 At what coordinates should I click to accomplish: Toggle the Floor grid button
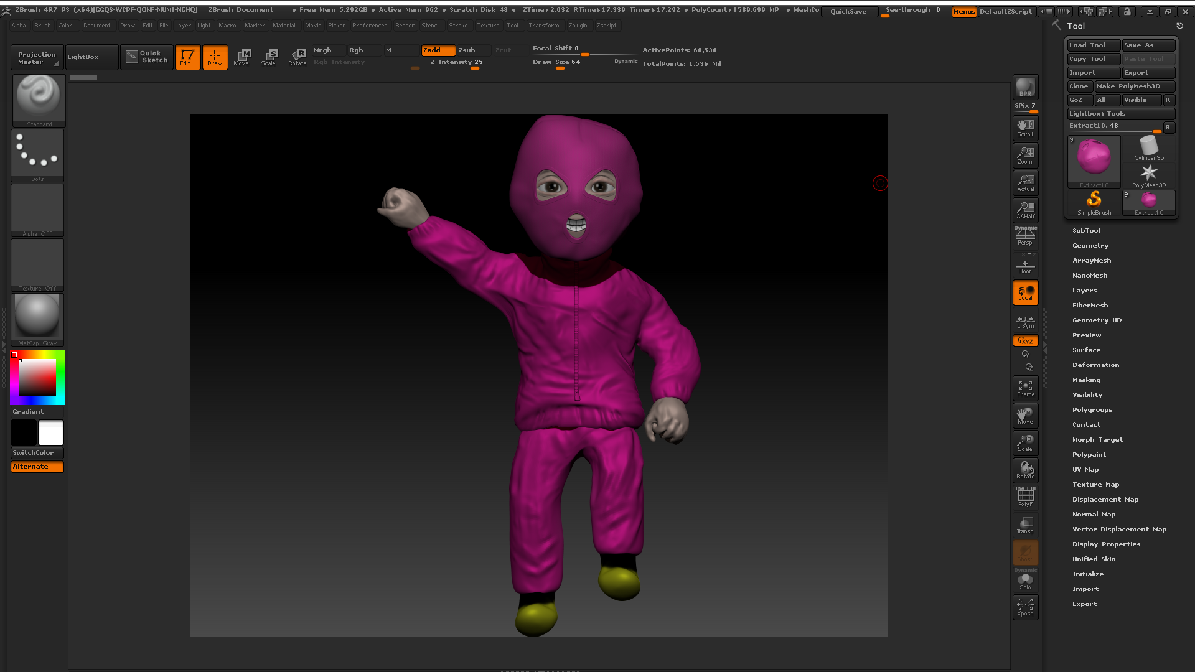[x=1025, y=266]
